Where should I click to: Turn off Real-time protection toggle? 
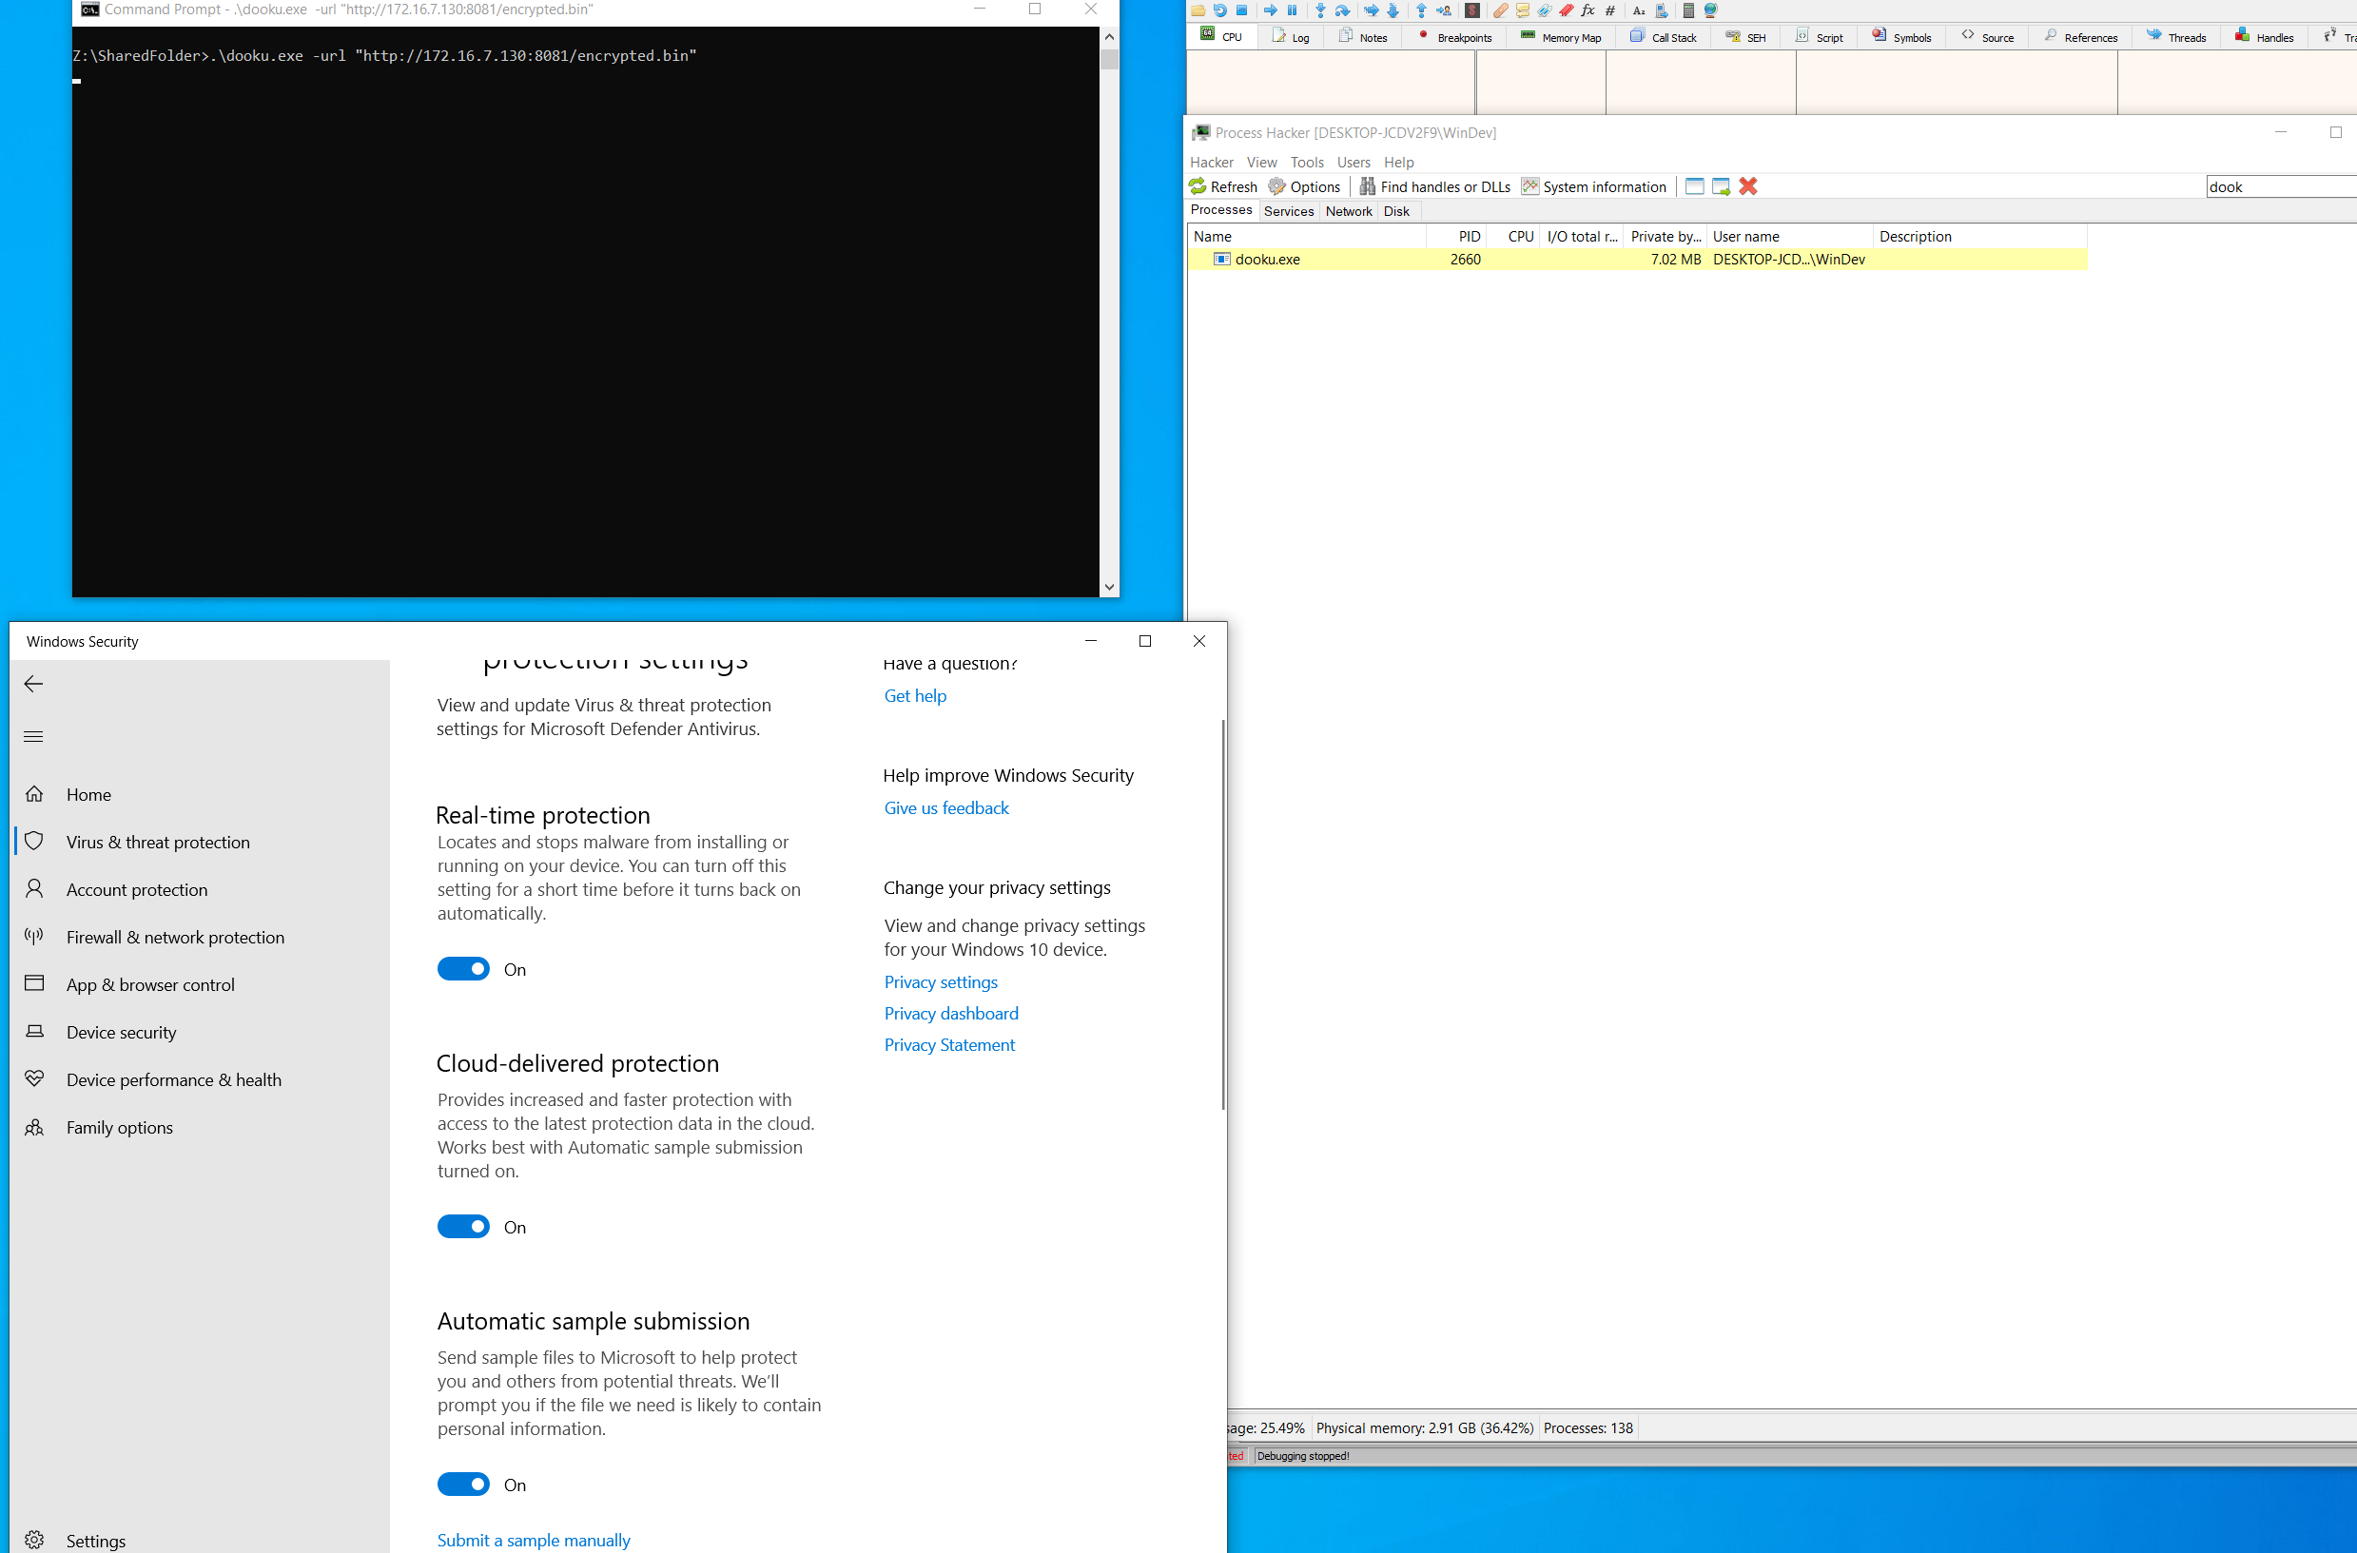(463, 969)
